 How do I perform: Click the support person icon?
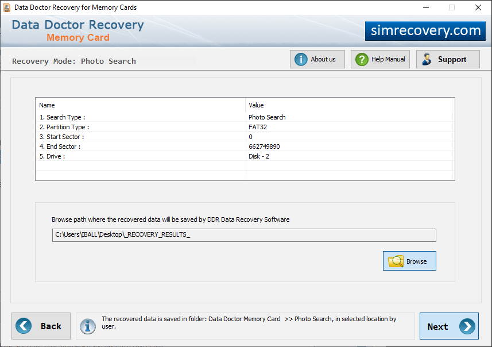click(427, 59)
